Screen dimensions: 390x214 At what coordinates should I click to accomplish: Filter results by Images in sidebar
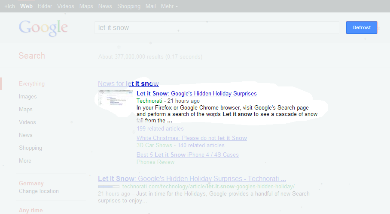(x=27, y=97)
